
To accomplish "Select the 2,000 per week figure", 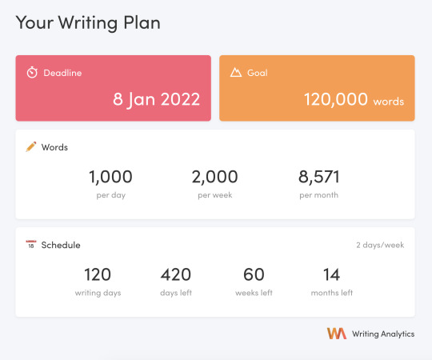I will (215, 183).
